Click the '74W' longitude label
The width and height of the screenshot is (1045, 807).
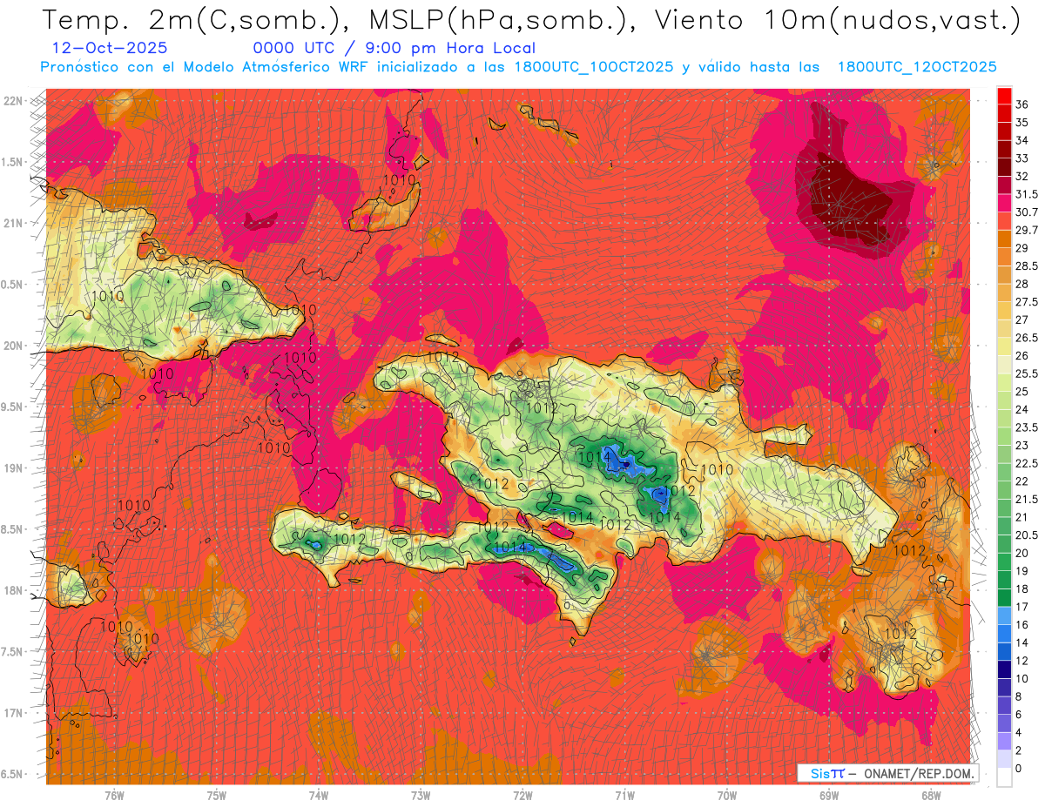[319, 795]
